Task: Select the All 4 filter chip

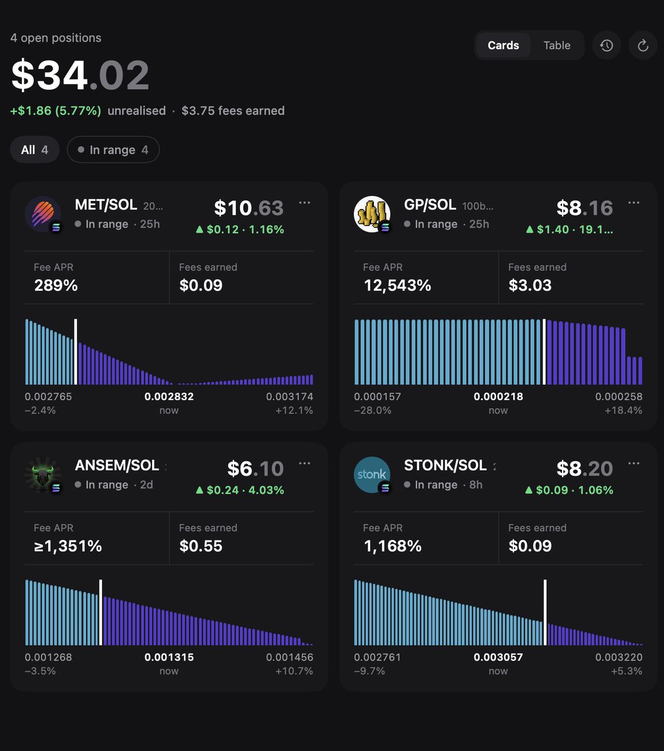Action: coord(34,150)
